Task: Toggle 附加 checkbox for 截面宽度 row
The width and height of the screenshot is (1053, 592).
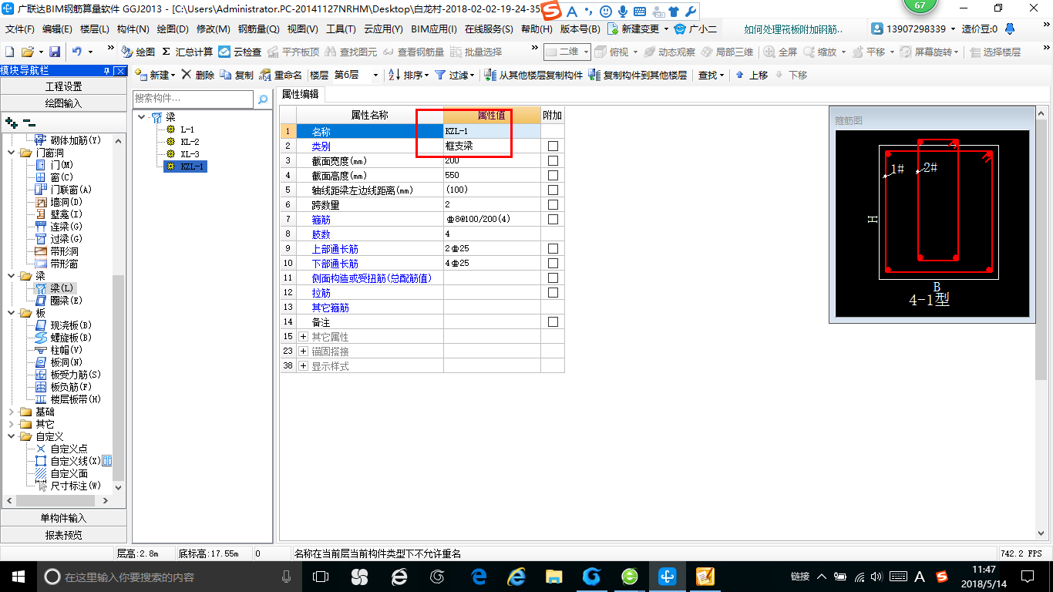Action: coord(553,161)
